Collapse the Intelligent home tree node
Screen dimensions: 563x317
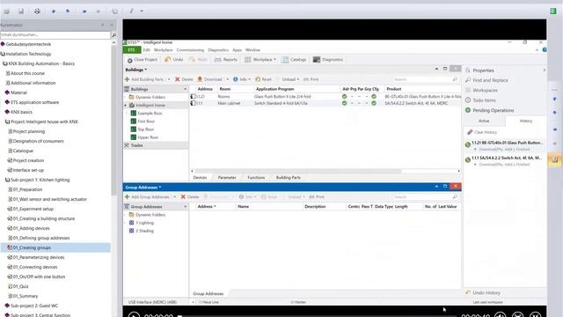(x=126, y=106)
